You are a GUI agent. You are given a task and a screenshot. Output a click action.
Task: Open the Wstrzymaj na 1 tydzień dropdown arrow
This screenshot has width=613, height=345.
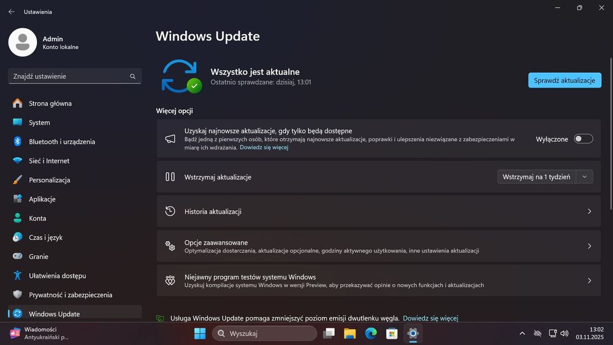pyautogui.click(x=584, y=177)
